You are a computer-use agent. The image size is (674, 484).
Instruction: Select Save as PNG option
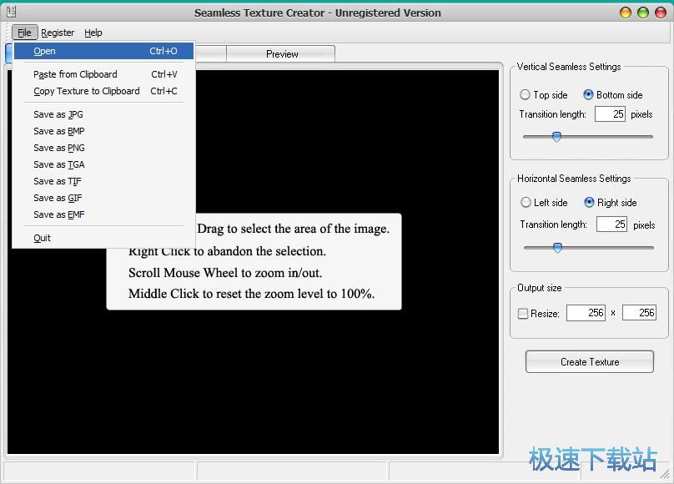59,148
